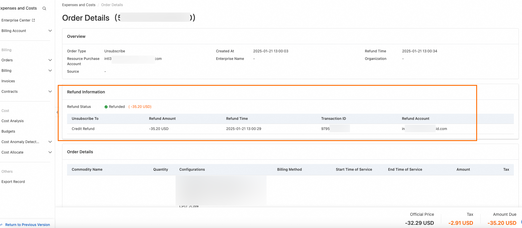The width and height of the screenshot is (522, 228).
Task: Click the Created At value 2025-01-21 13:00:03
Action: 271,51
